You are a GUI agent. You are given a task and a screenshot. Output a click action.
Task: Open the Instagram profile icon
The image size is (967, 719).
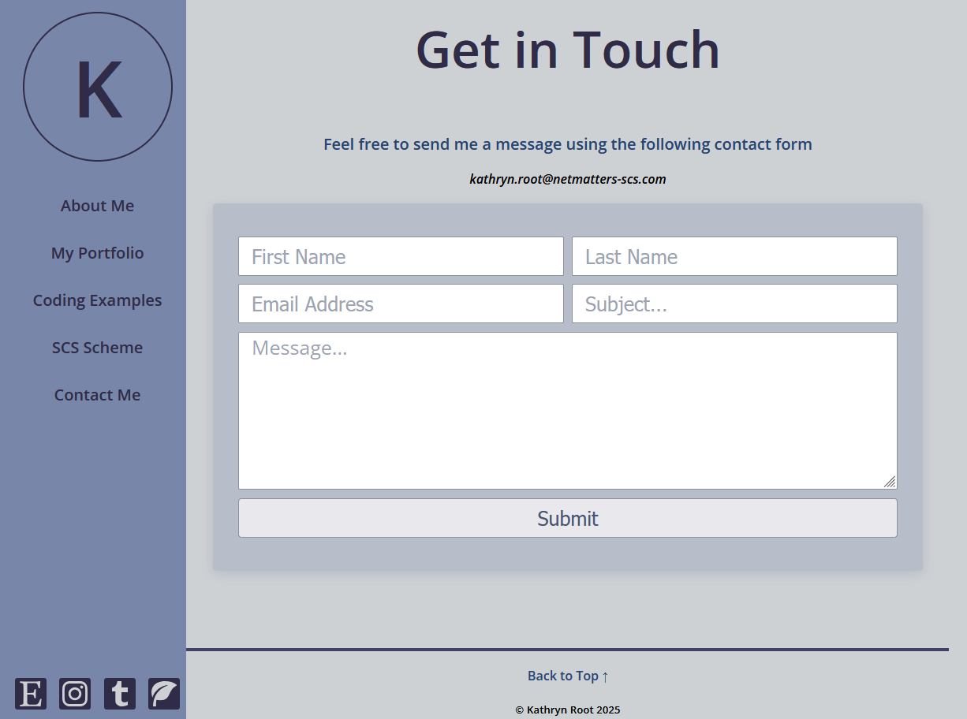pos(75,694)
